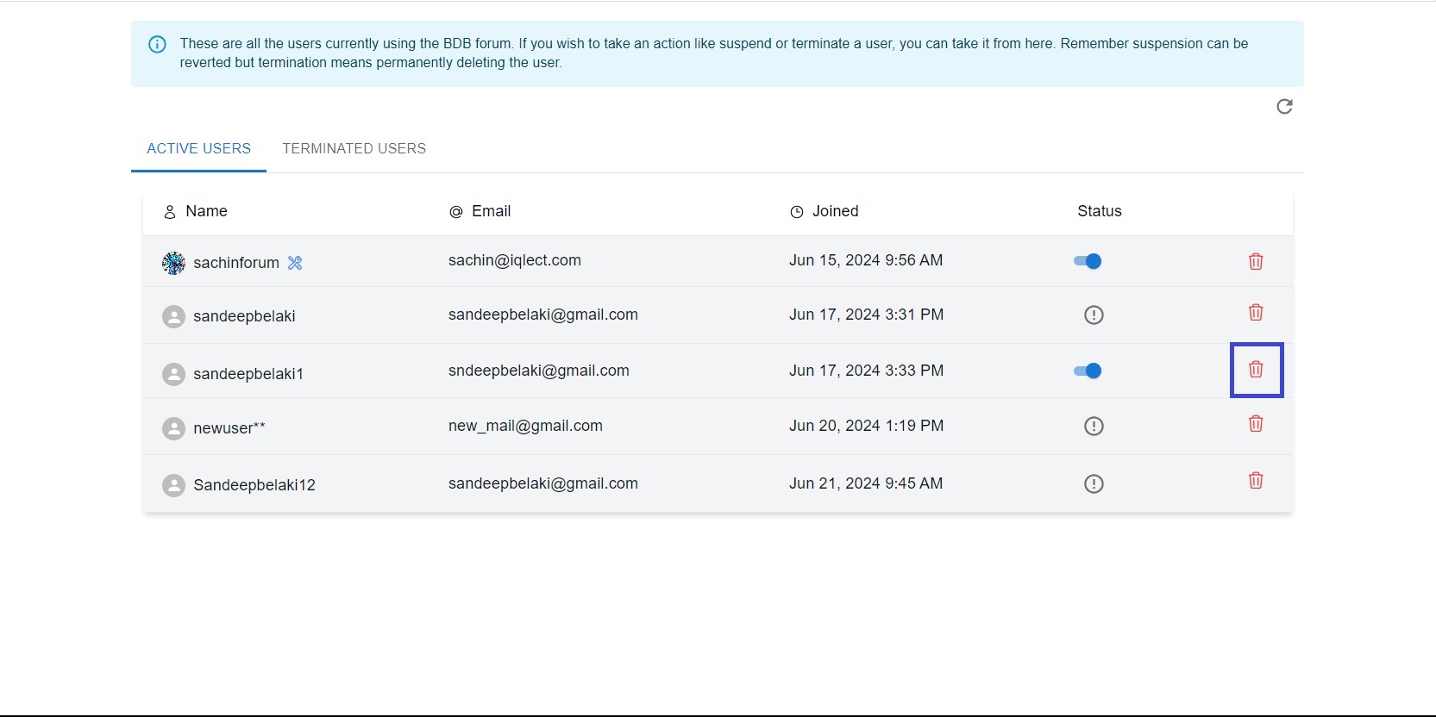Click sandeepbelaki's email sandeepbelaki@gmail.com
The height and width of the screenshot is (717, 1436).
pyautogui.click(x=543, y=315)
